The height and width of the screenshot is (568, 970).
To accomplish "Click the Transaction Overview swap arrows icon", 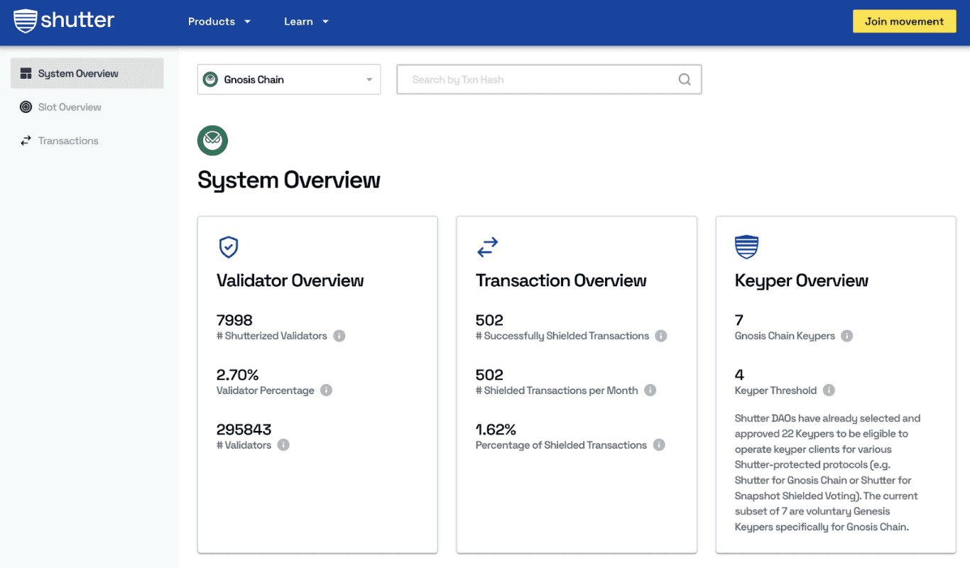I will click(x=487, y=247).
